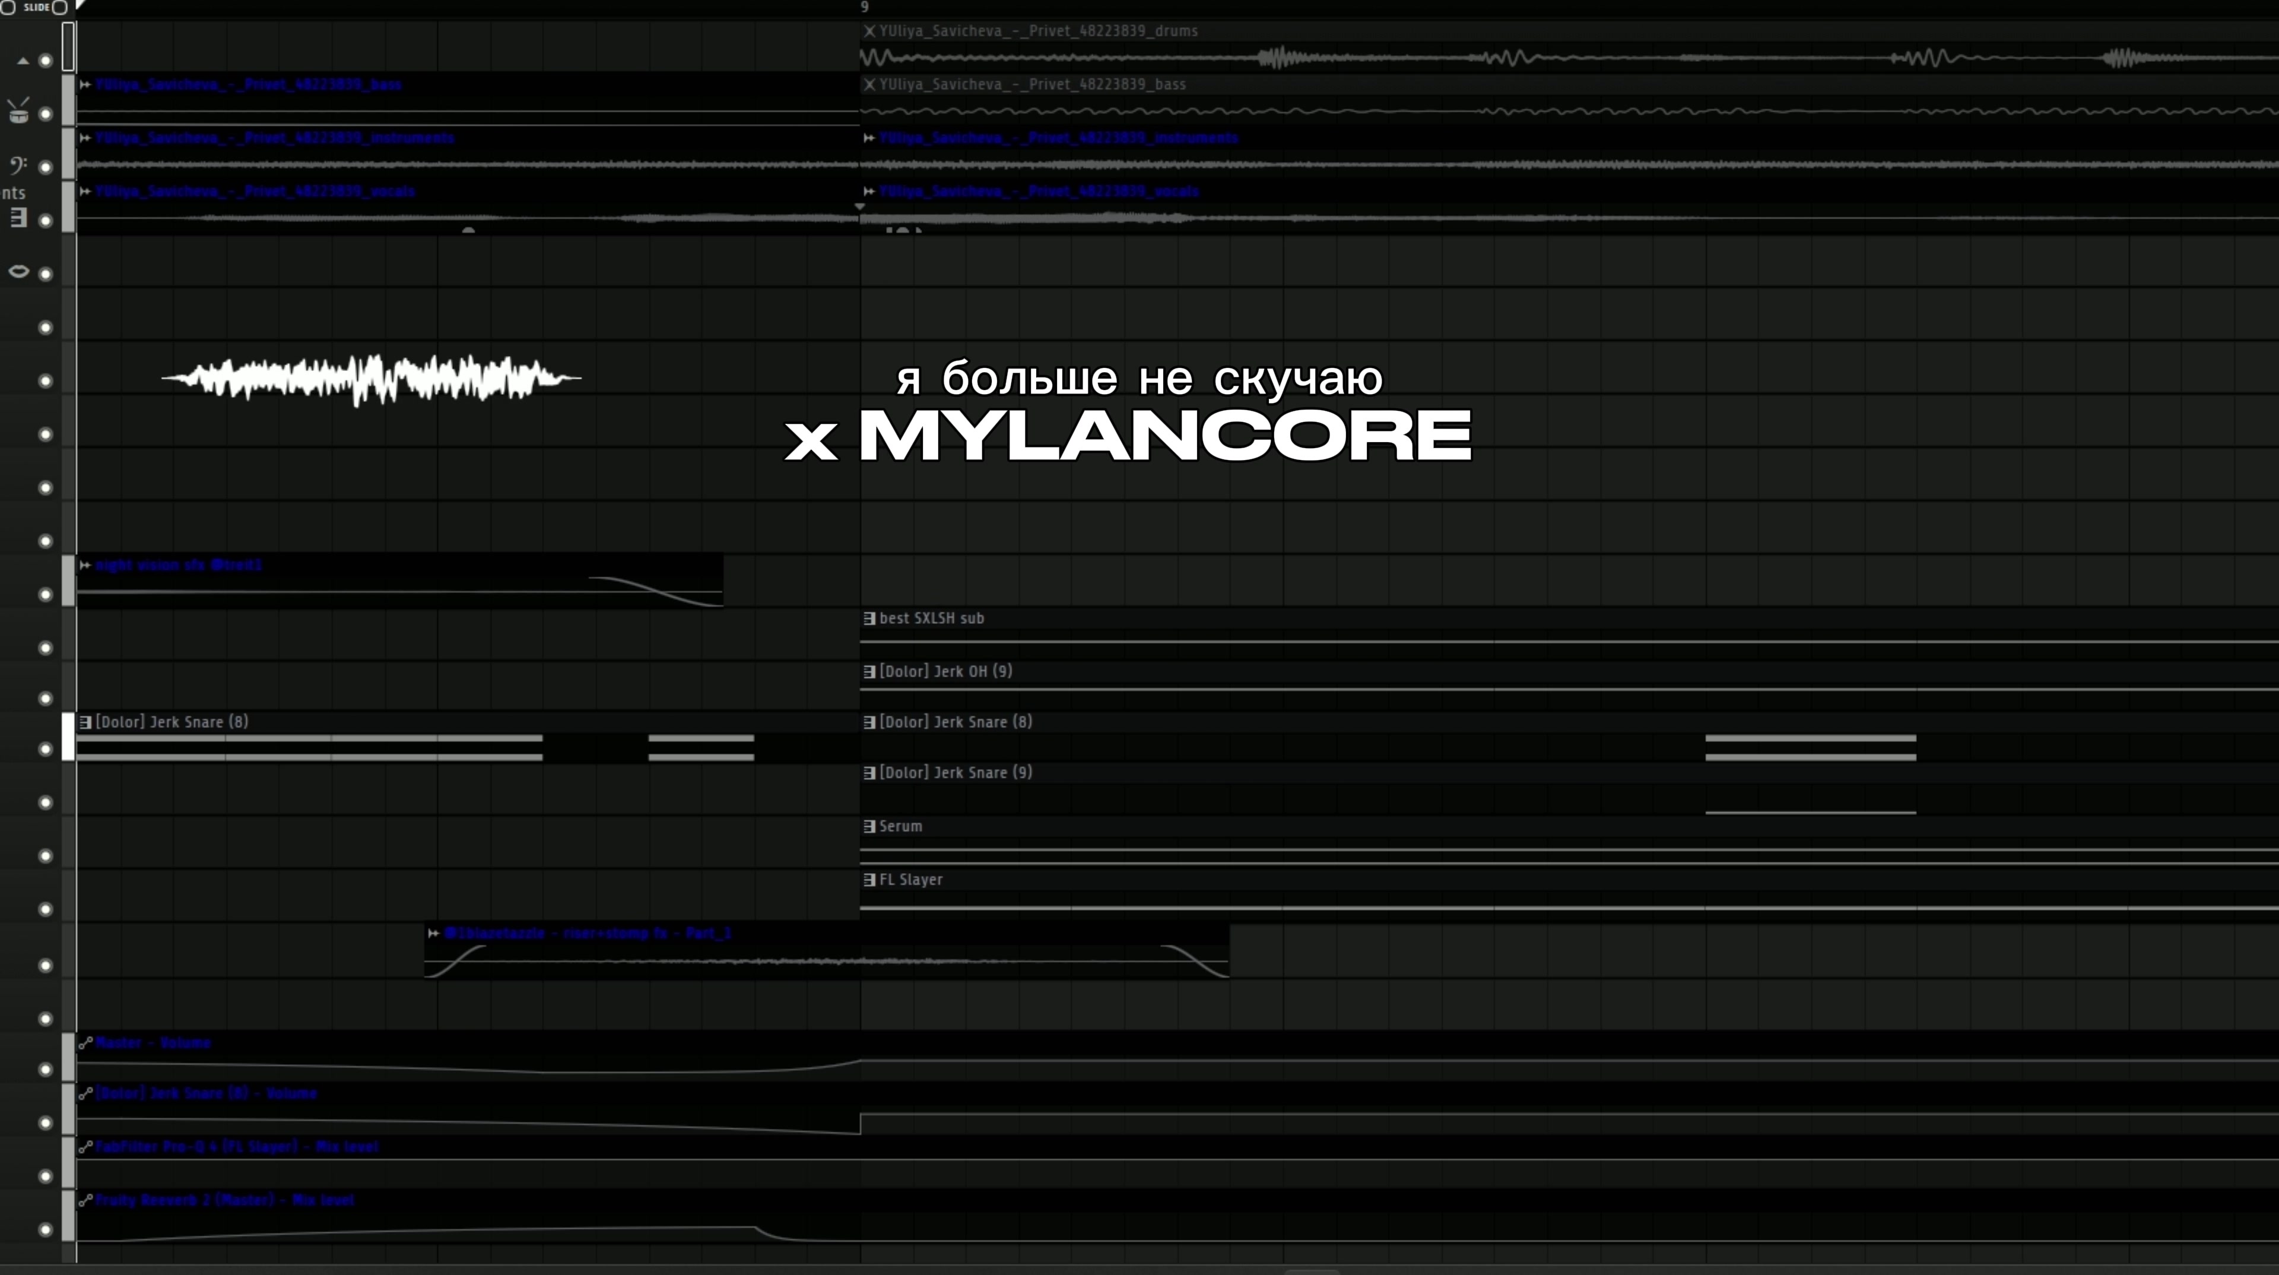Click the drum kit track icon

(x=18, y=112)
